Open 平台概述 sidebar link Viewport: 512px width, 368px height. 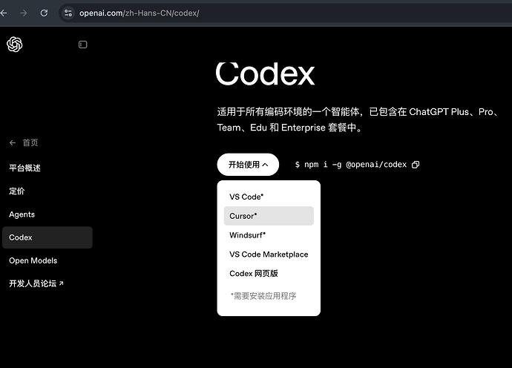coord(24,168)
